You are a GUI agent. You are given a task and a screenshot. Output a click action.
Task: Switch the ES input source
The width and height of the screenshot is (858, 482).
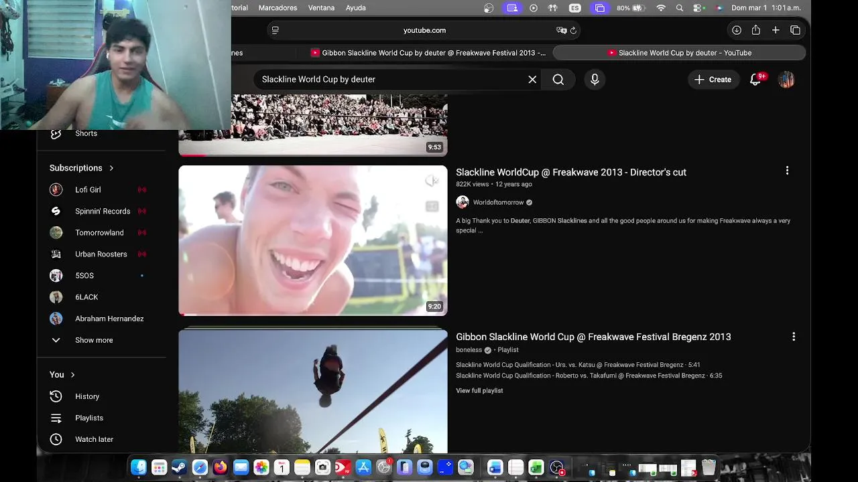575,8
